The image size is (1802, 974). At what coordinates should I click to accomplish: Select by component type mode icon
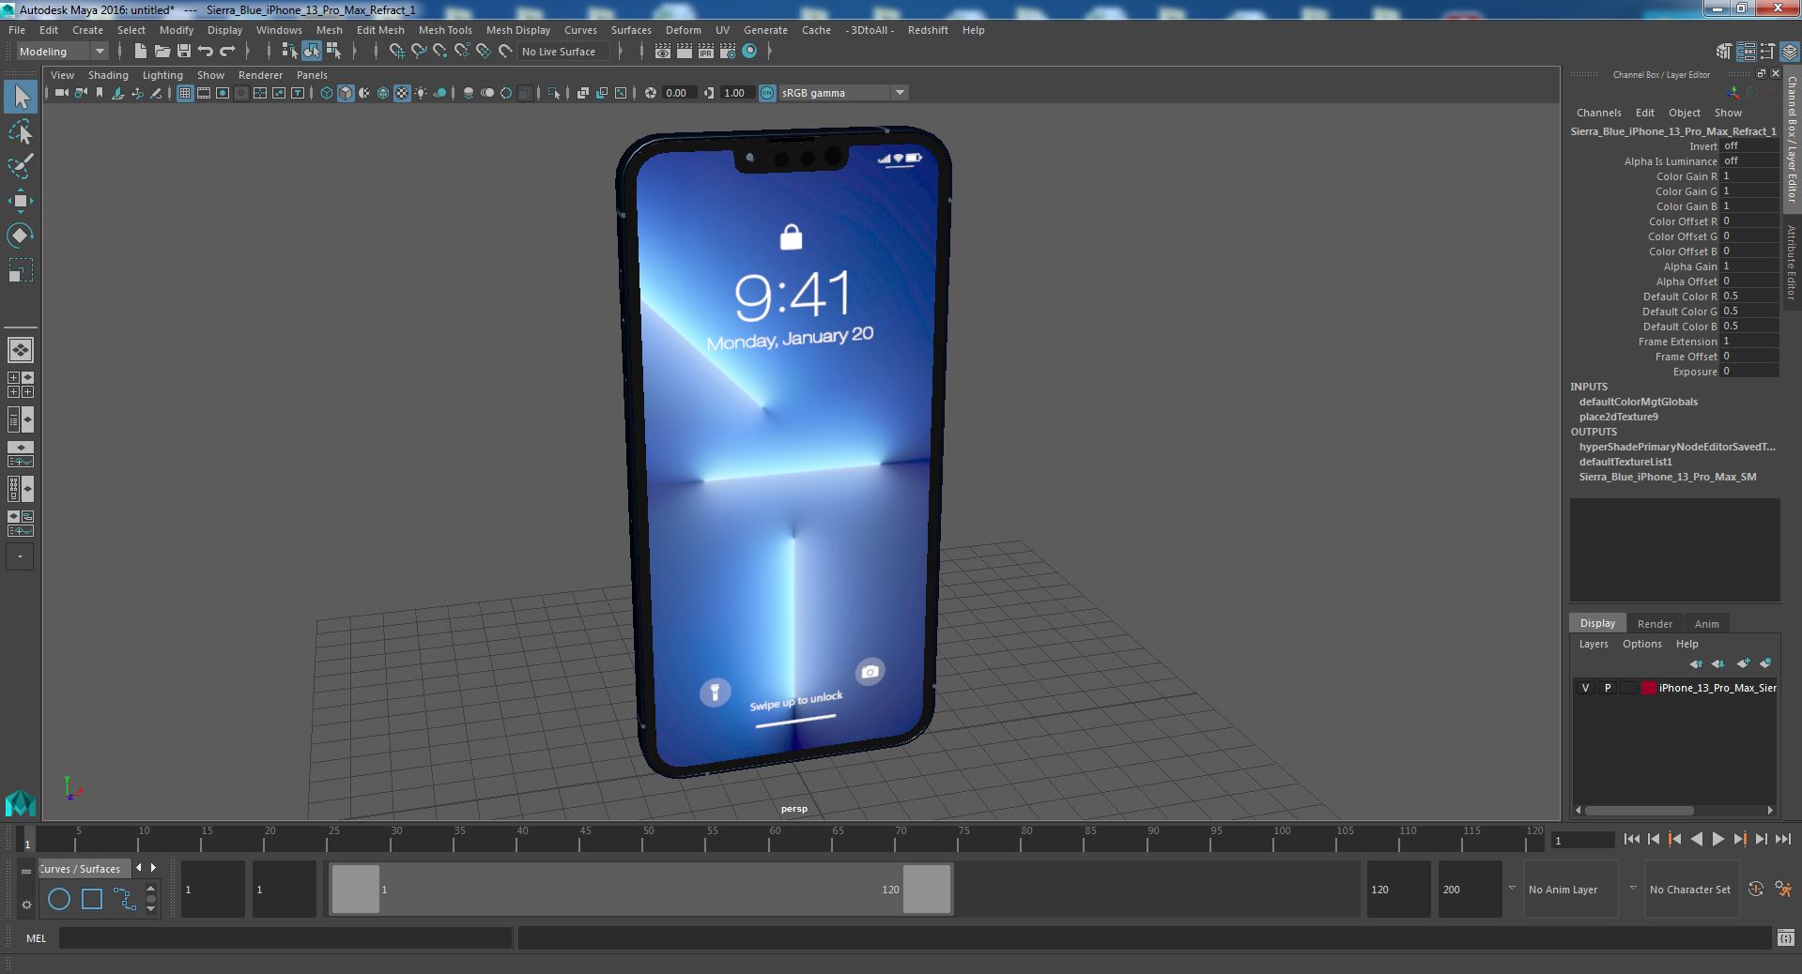[x=333, y=52]
